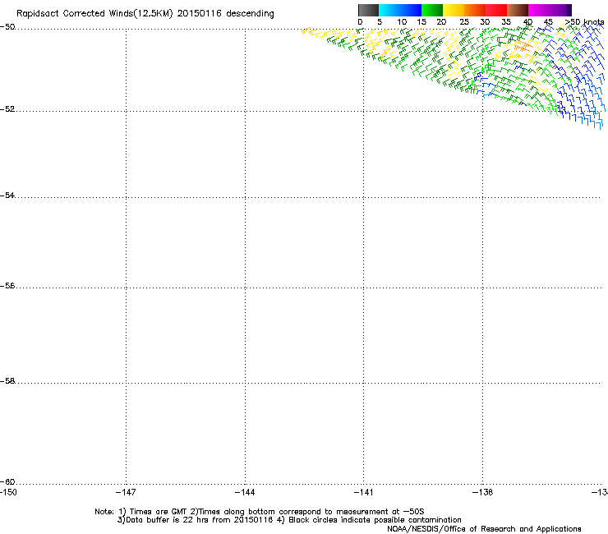608x534 pixels.
Task: Click latitude axis label '-58'
Action: tap(7, 381)
